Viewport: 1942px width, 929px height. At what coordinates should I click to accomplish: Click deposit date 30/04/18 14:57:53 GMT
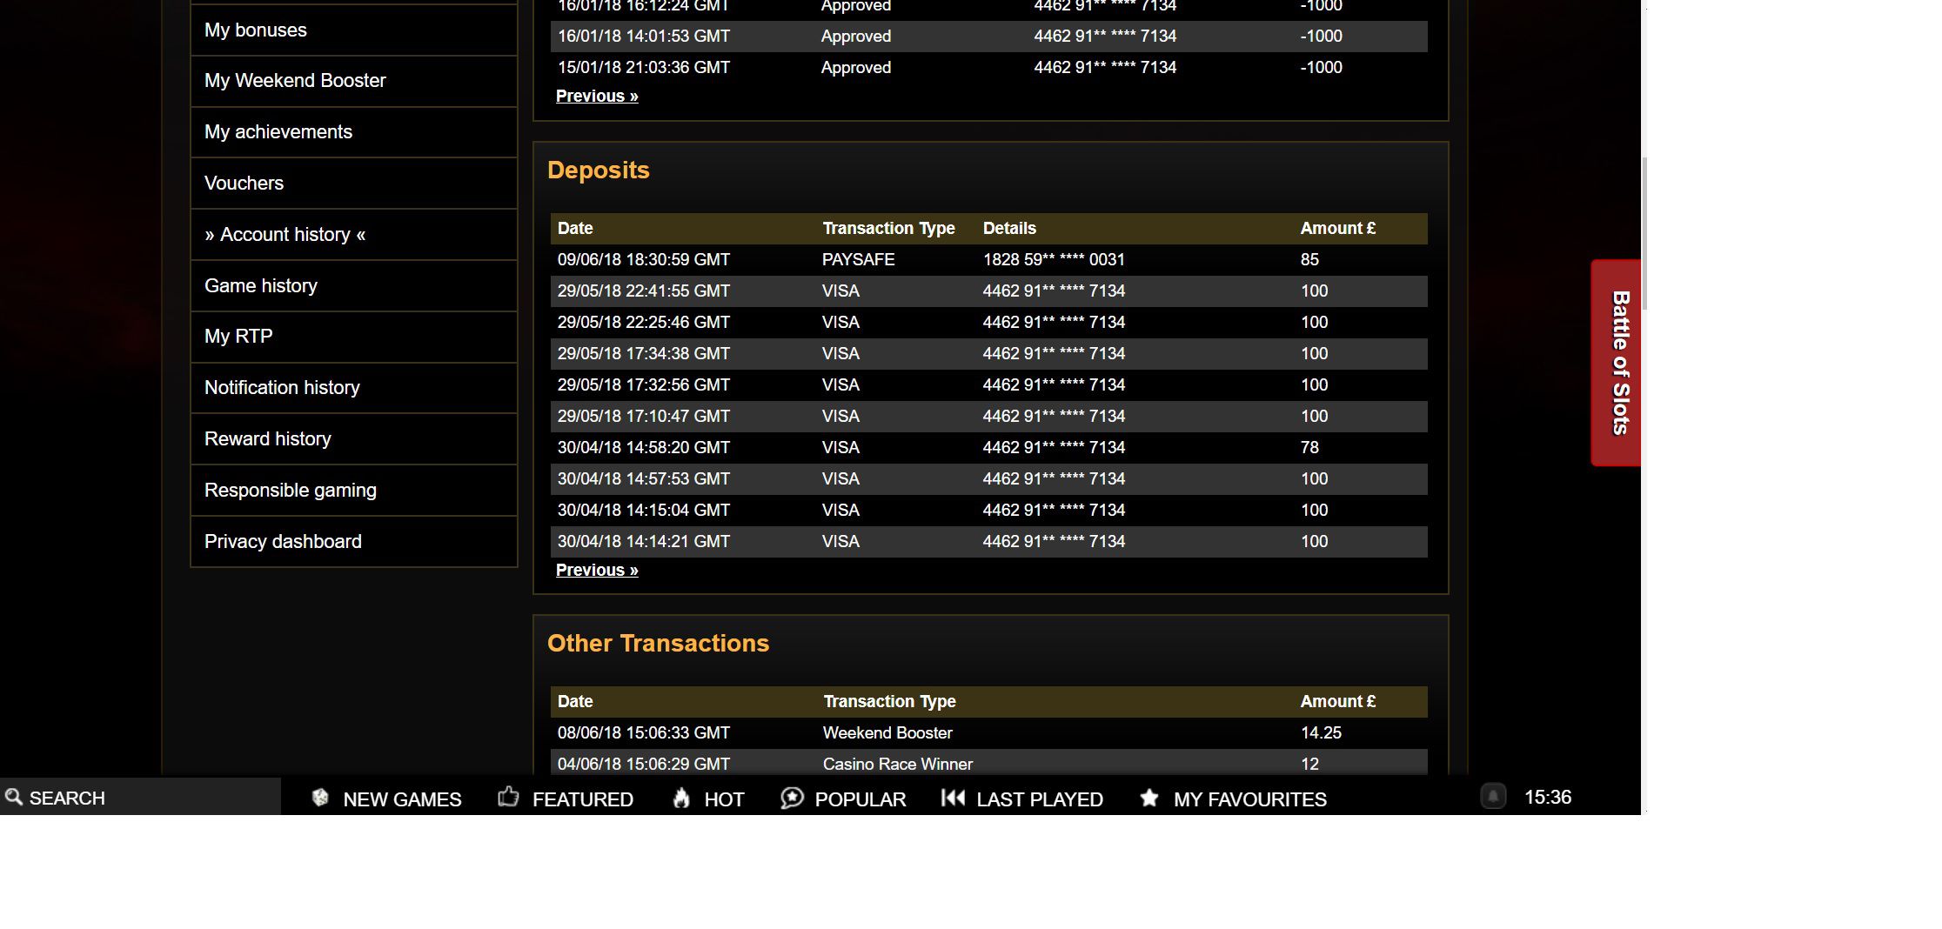[x=644, y=479]
